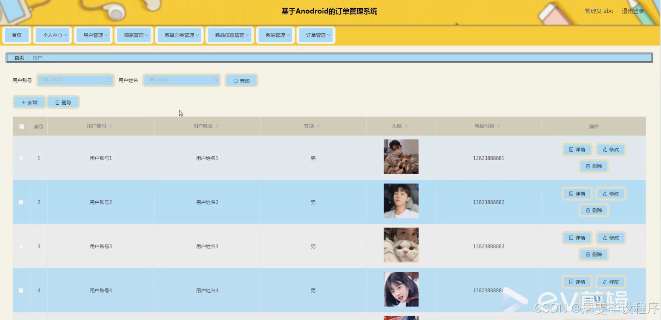Sort by 用户姓名 column arrows
The image size is (661, 320).
coord(217,126)
